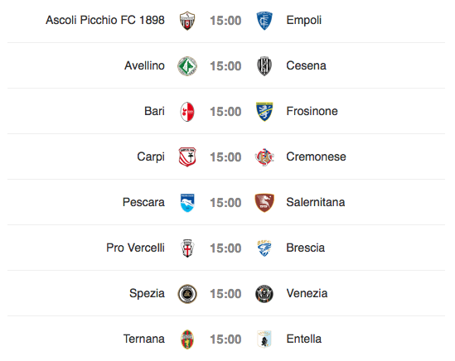Click the Carpi red striped crest
This screenshot has height=361, width=455.
point(187,157)
